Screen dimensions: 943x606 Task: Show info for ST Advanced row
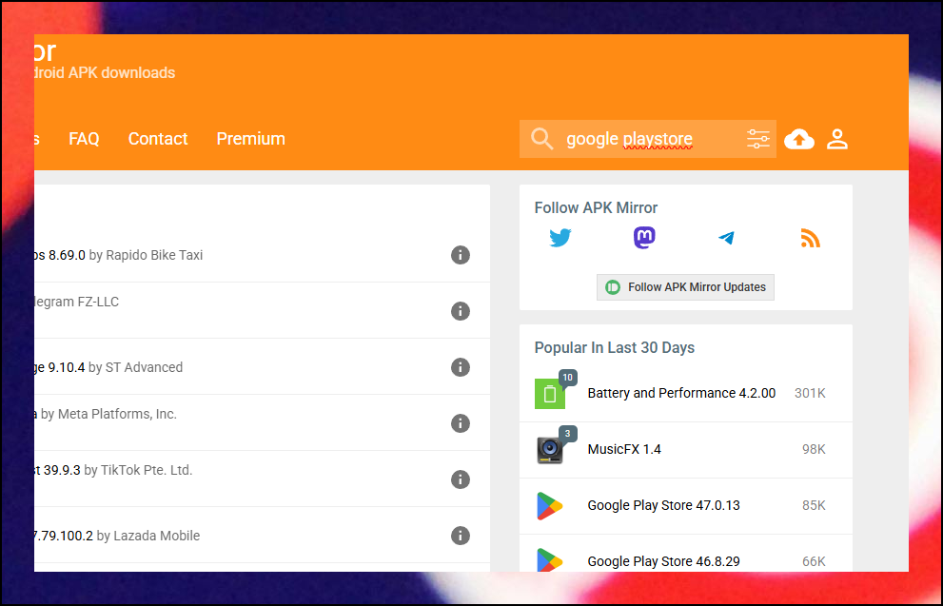[460, 366]
